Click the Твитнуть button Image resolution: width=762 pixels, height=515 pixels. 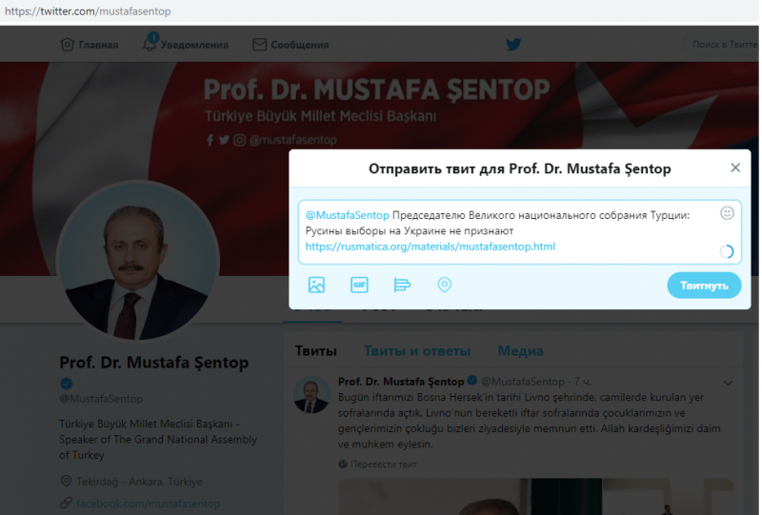coord(704,286)
